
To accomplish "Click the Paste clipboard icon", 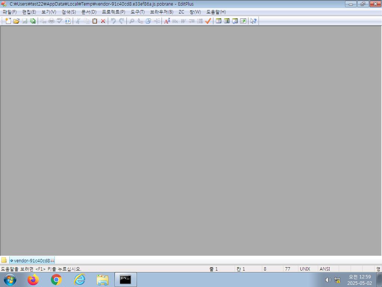I will pyautogui.click(x=95, y=21).
